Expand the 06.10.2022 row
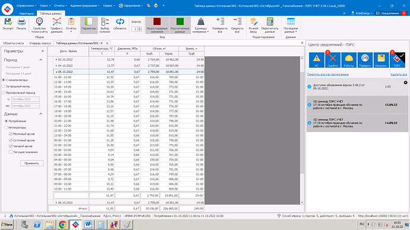 (56, 203)
